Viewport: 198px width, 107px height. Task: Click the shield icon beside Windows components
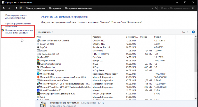[3, 30]
